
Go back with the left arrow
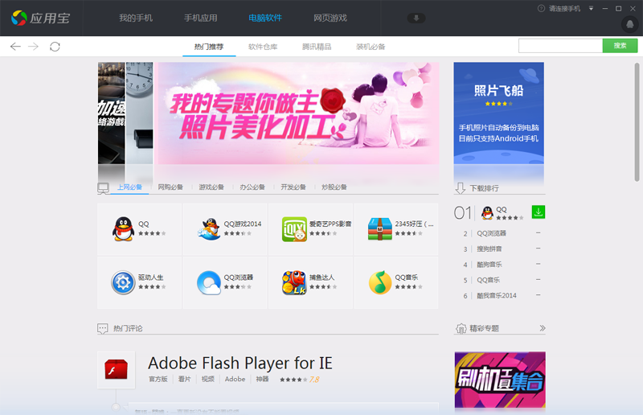click(x=15, y=47)
